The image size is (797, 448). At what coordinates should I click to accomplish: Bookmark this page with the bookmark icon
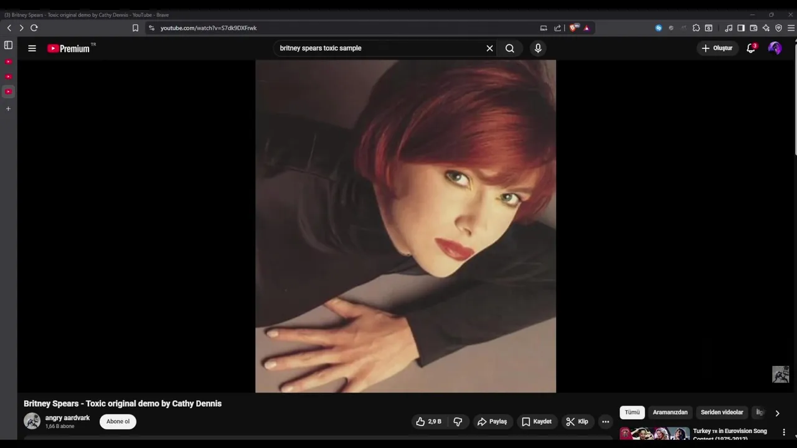(x=135, y=28)
